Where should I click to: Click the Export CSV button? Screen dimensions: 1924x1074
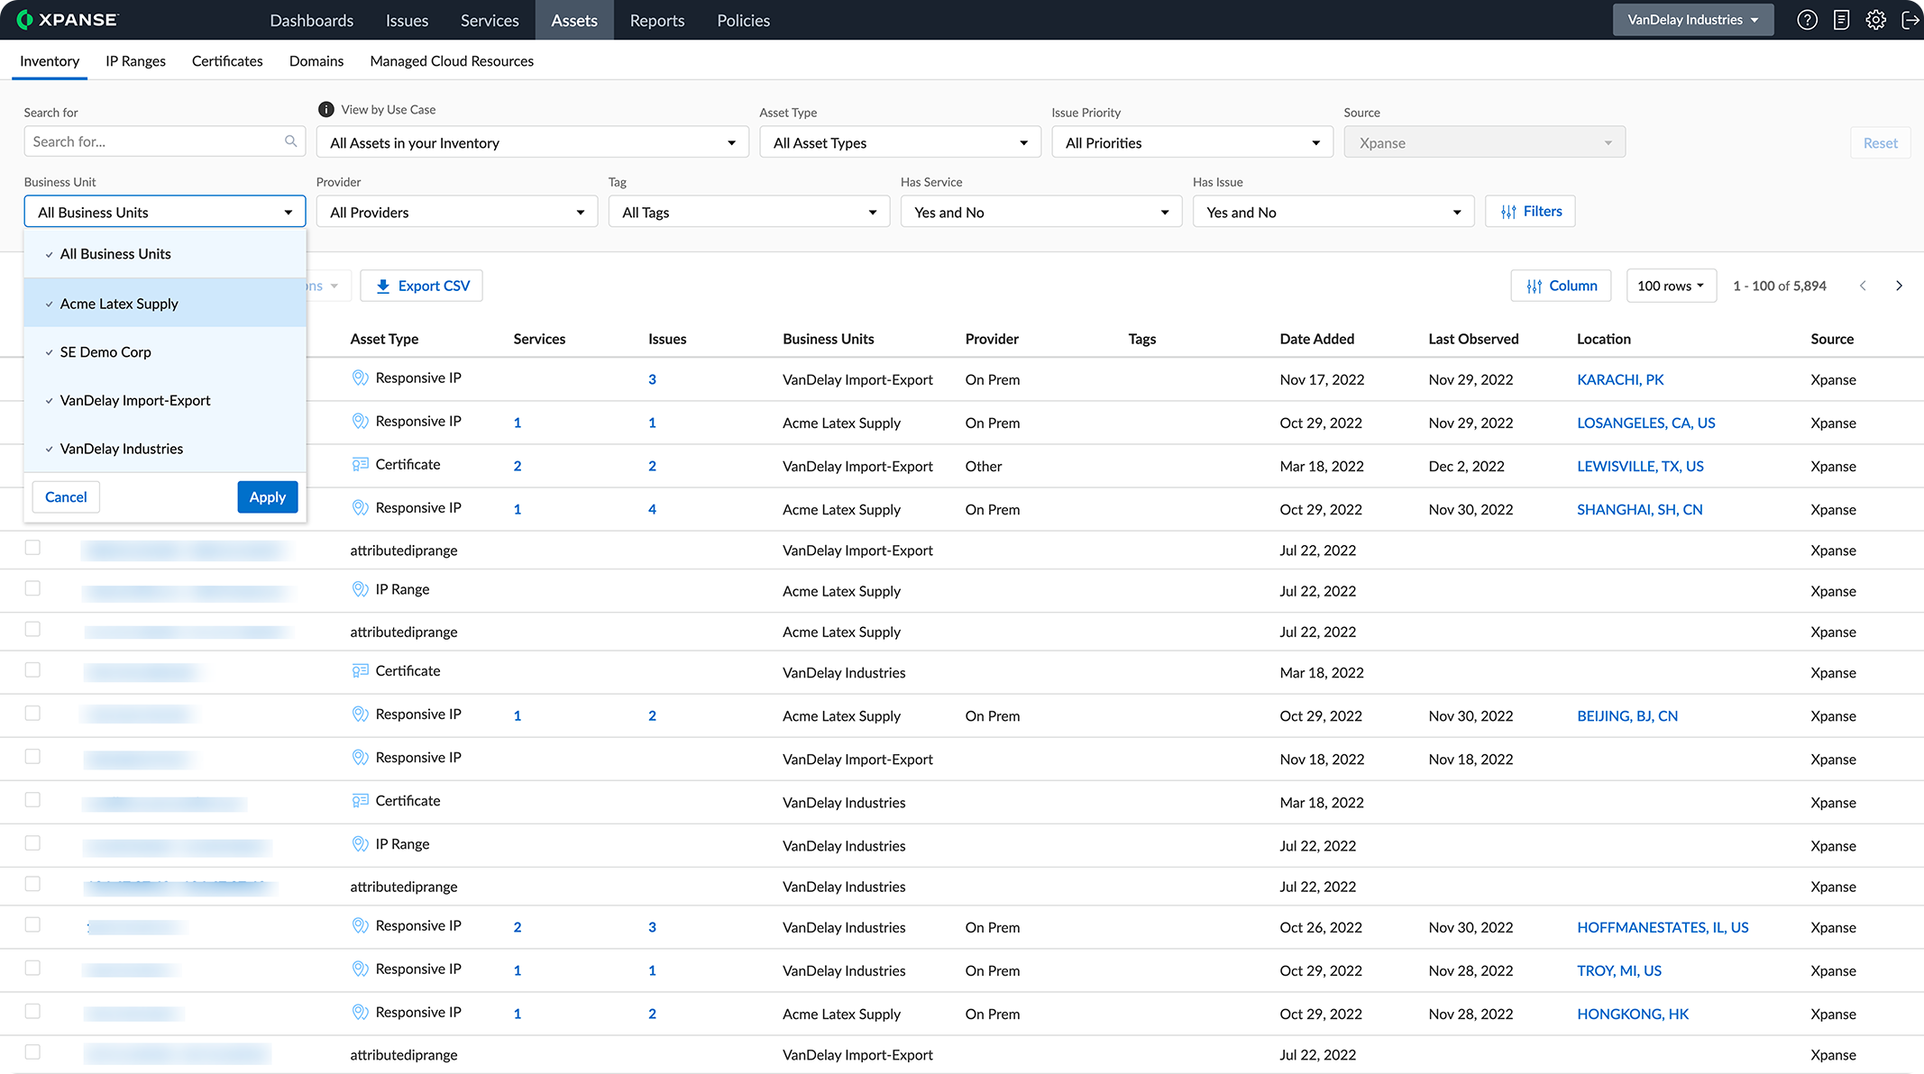422,286
